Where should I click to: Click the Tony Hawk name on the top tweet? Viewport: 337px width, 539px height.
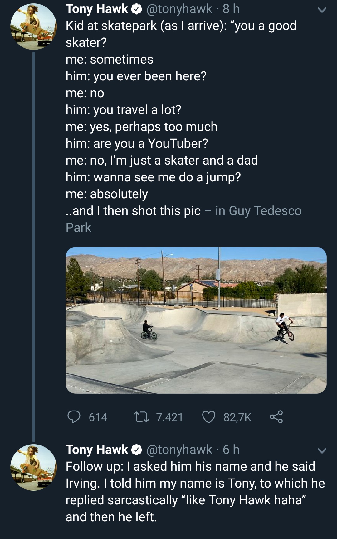[97, 9]
